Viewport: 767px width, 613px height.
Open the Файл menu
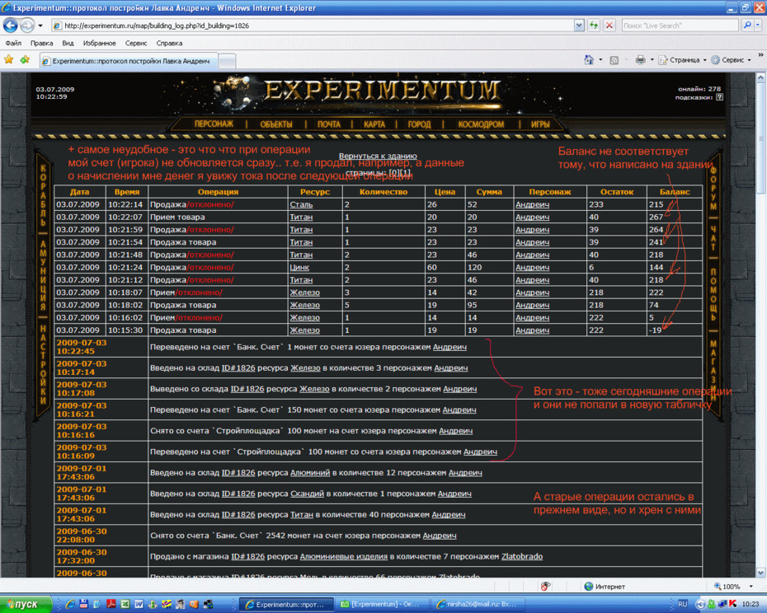[x=14, y=43]
